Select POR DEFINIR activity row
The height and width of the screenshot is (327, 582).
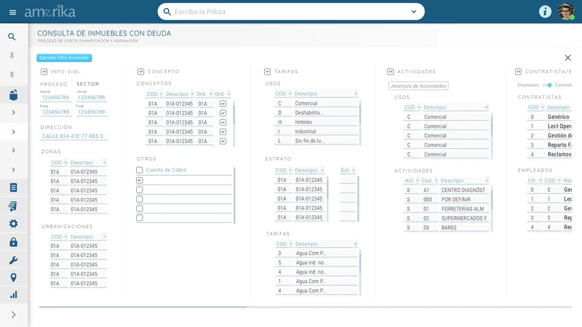pyautogui.click(x=446, y=200)
